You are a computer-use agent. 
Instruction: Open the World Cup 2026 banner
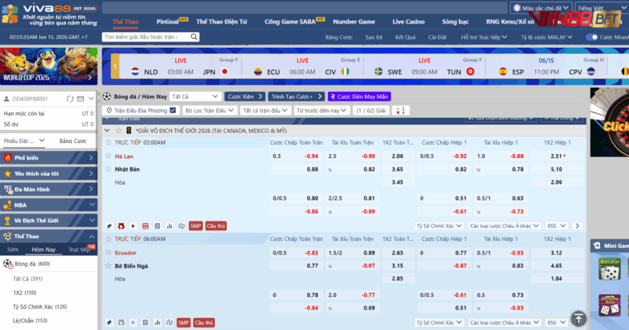point(49,66)
